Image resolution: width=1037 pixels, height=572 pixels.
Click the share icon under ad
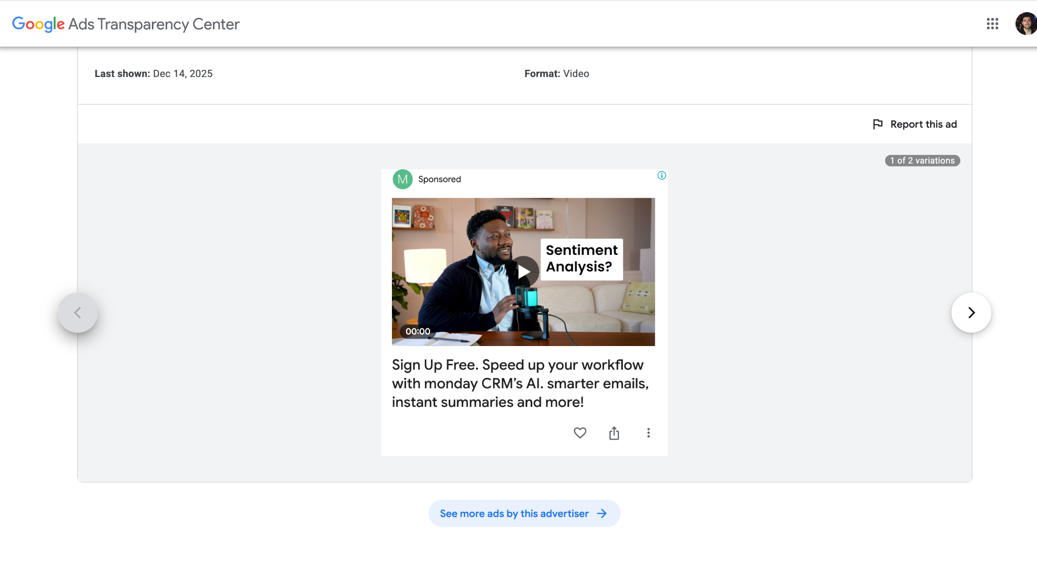pyautogui.click(x=614, y=433)
